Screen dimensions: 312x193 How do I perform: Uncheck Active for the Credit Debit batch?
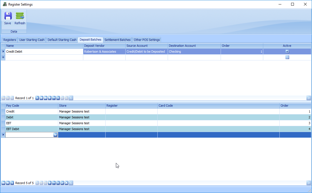click(x=287, y=52)
